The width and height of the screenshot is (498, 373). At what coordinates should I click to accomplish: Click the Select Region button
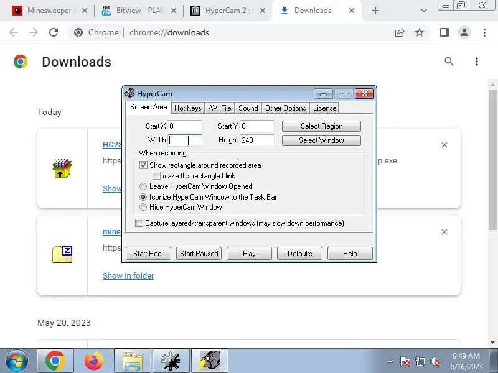[x=321, y=126]
